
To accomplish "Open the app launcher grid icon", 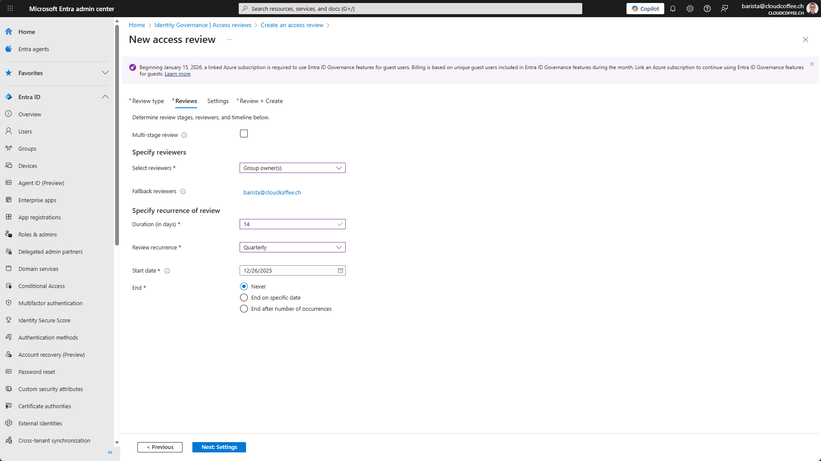I will coord(10,9).
